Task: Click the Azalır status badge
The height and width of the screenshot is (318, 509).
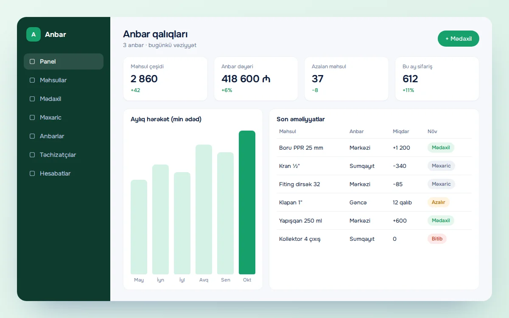Action: tap(439, 202)
